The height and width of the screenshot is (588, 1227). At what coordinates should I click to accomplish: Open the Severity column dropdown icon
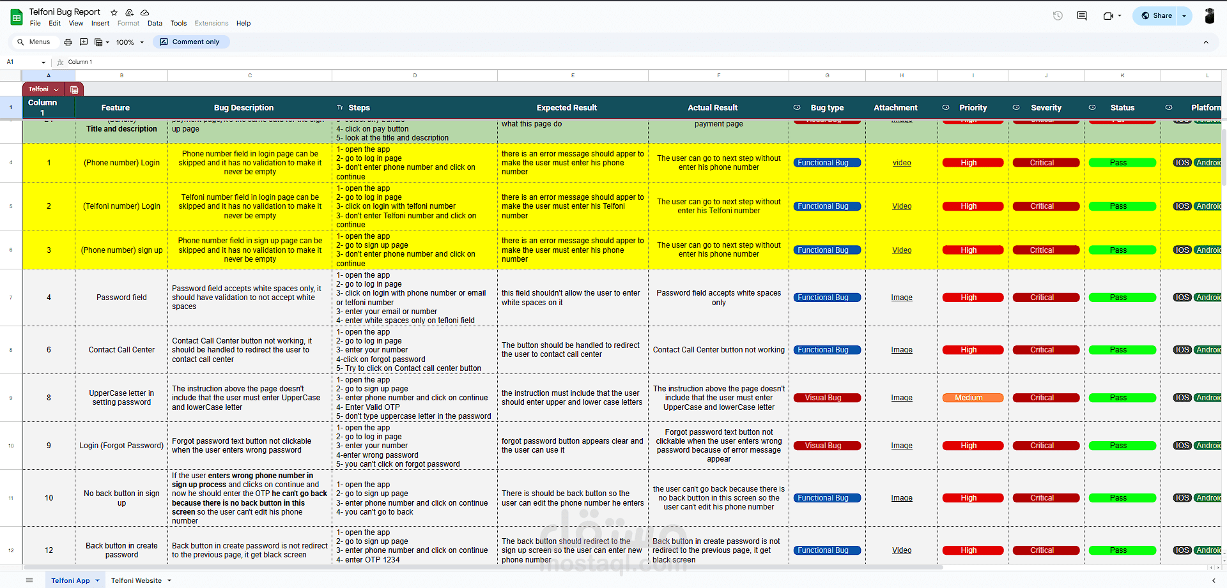(x=1016, y=108)
